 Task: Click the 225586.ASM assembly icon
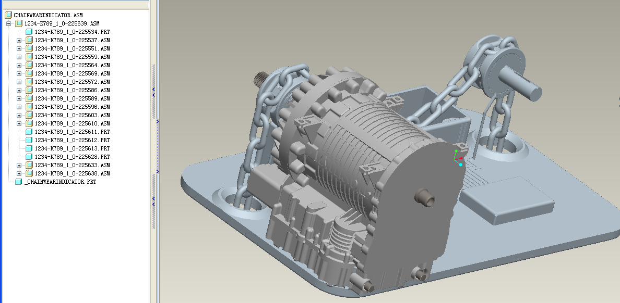tap(29, 91)
